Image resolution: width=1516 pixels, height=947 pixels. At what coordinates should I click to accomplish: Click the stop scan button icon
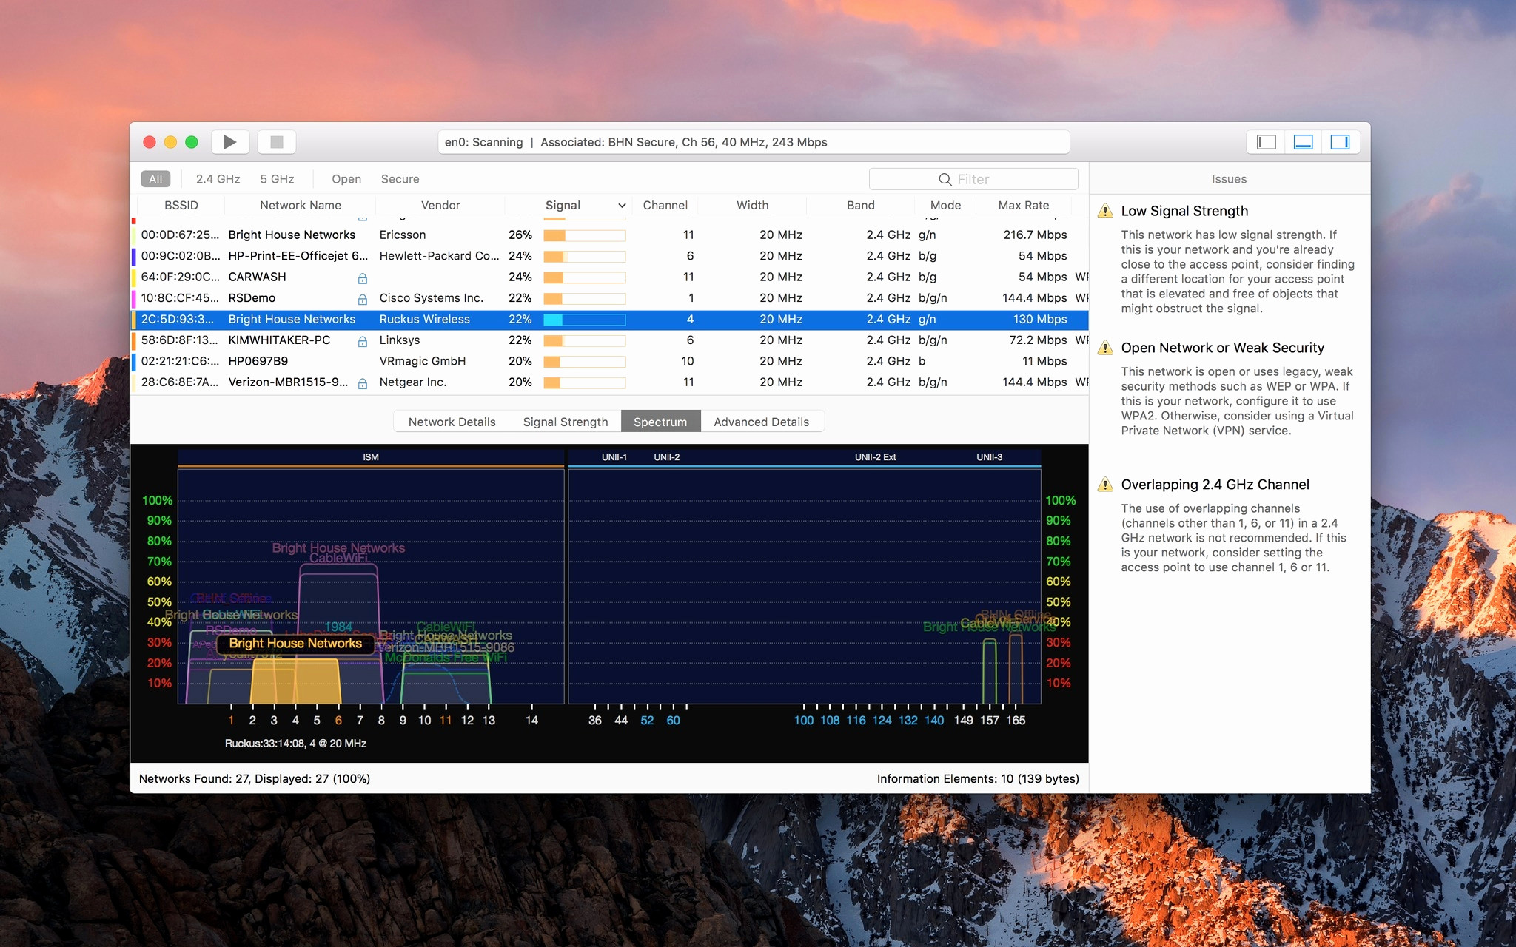[x=278, y=141]
